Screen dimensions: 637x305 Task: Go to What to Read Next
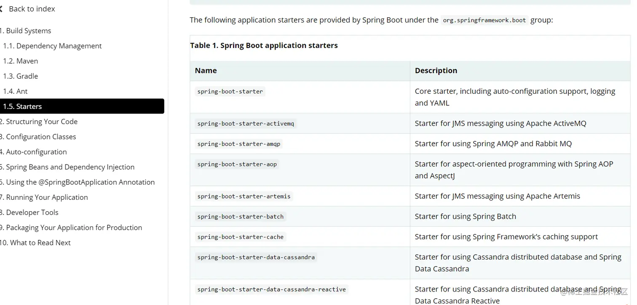tap(35, 243)
